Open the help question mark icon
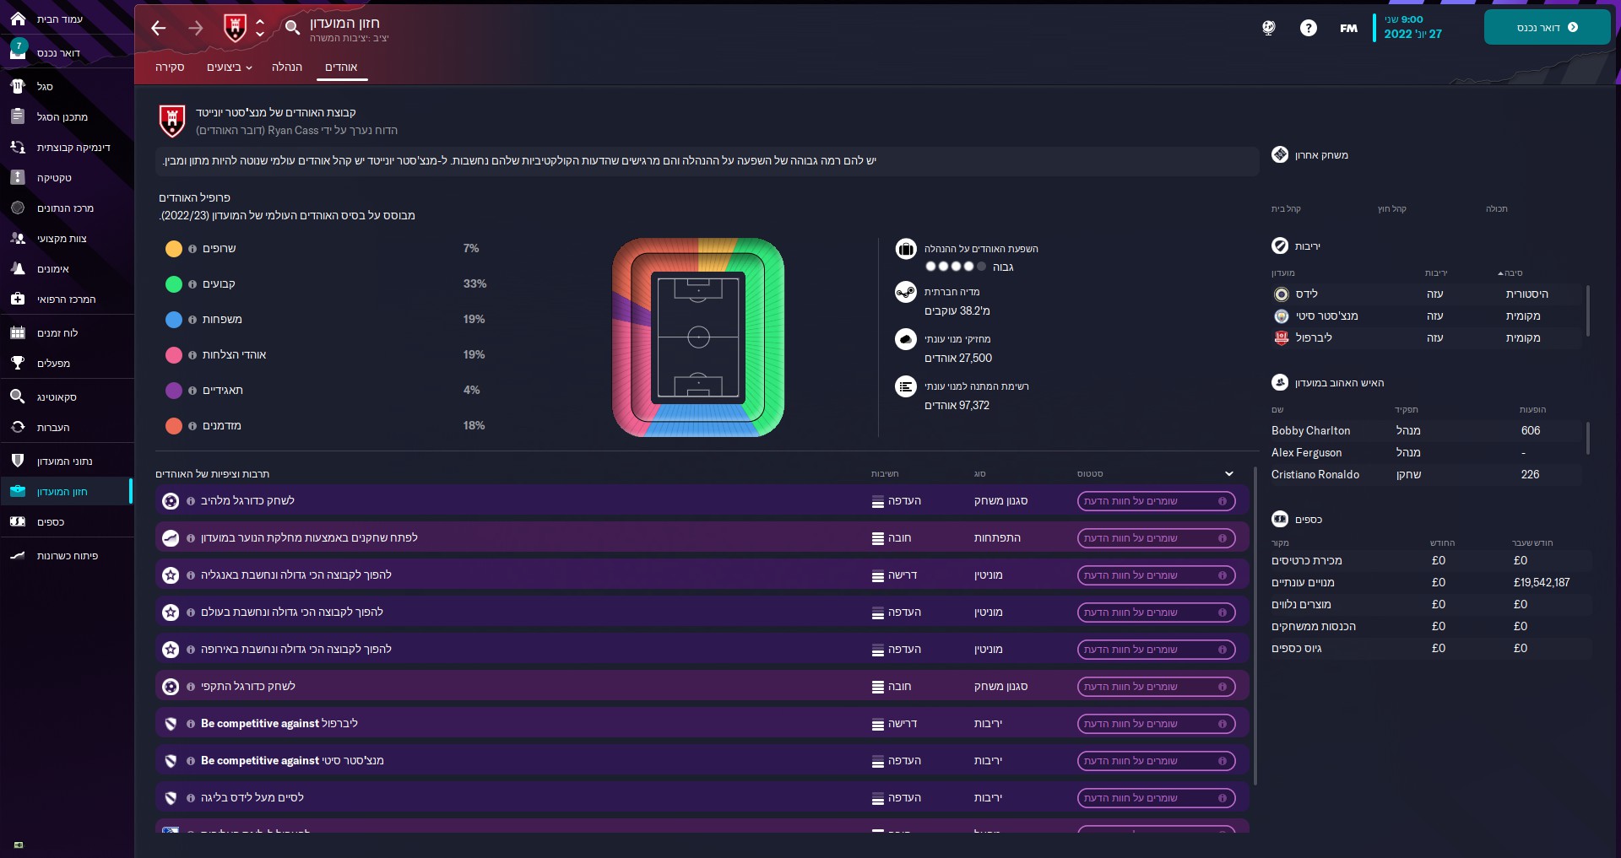 click(x=1308, y=28)
